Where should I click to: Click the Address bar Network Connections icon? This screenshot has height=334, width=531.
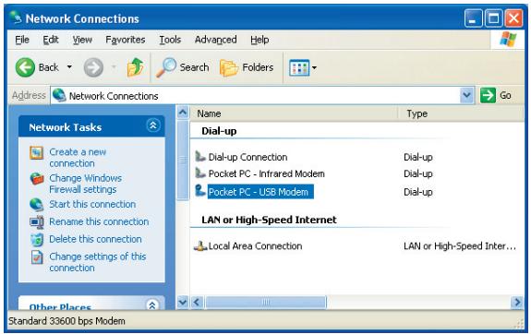point(59,95)
